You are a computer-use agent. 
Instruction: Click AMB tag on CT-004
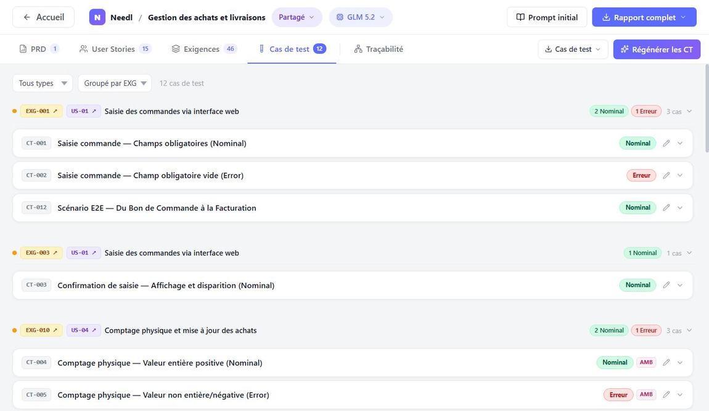point(646,363)
